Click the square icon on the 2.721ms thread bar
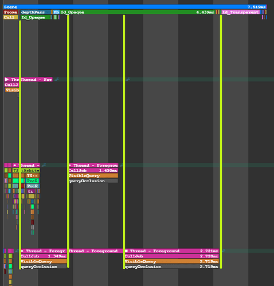 [x=126, y=251]
